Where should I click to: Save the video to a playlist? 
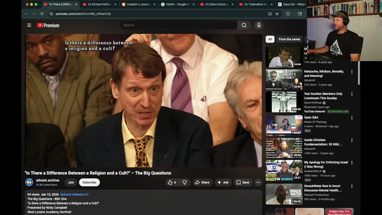click(x=243, y=182)
